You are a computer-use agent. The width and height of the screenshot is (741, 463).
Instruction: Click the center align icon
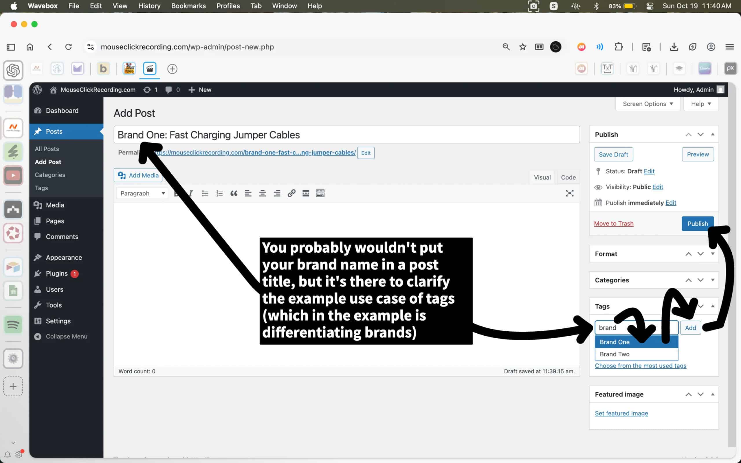(x=263, y=193)
